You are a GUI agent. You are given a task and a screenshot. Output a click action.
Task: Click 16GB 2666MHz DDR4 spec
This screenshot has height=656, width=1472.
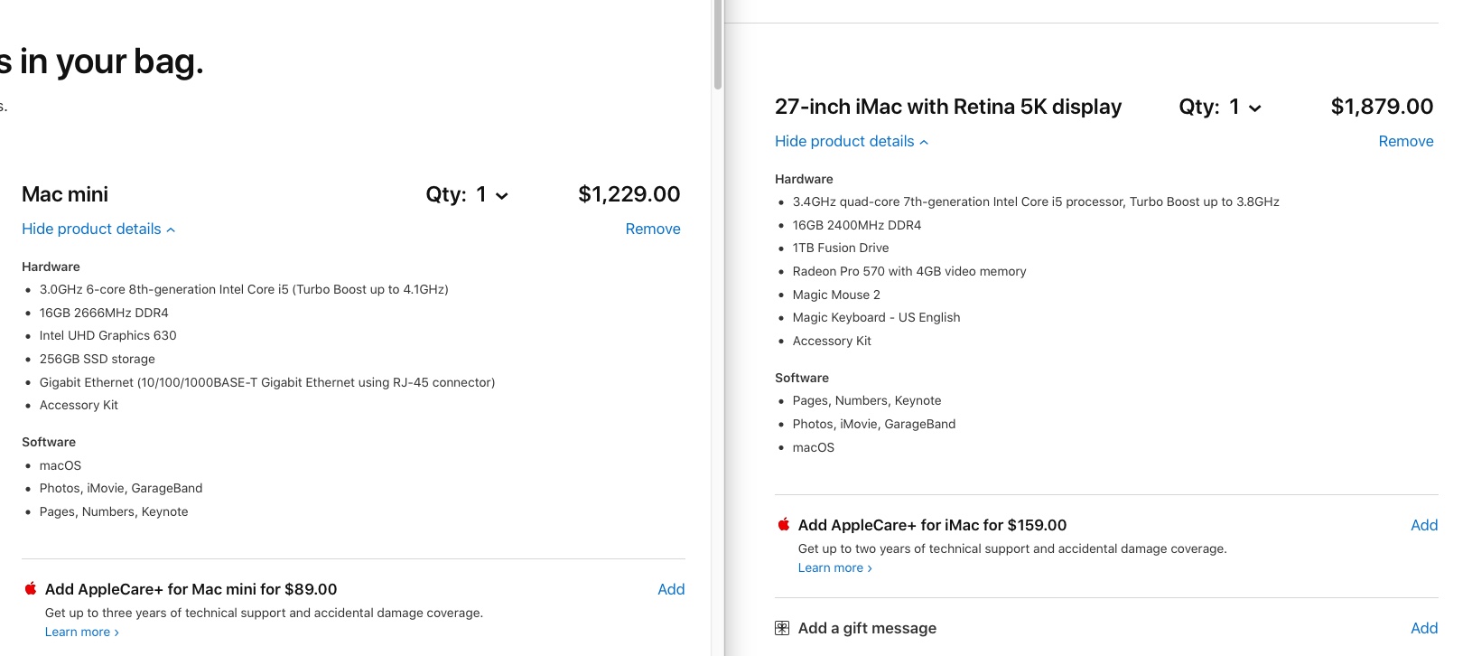[x=104, y=314]
